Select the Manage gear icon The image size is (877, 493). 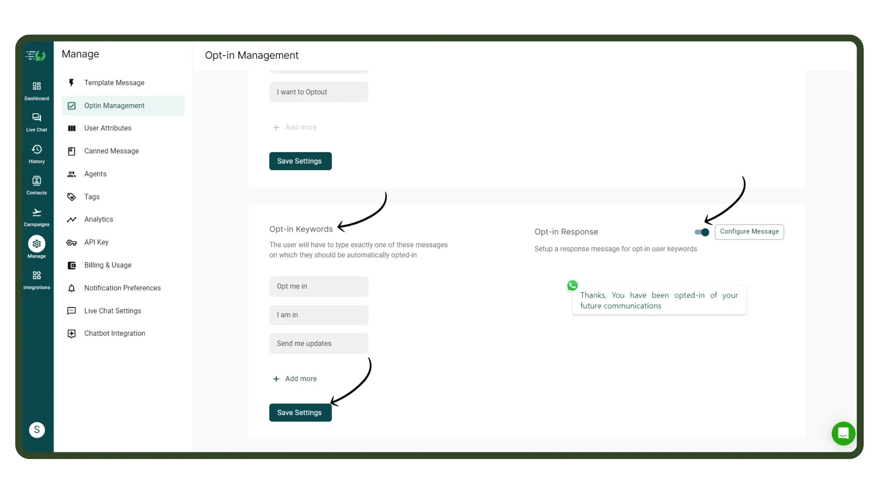[x=37, y=244]
